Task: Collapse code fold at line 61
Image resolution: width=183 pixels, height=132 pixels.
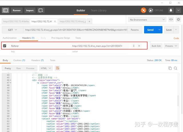Action: (11, 119)
